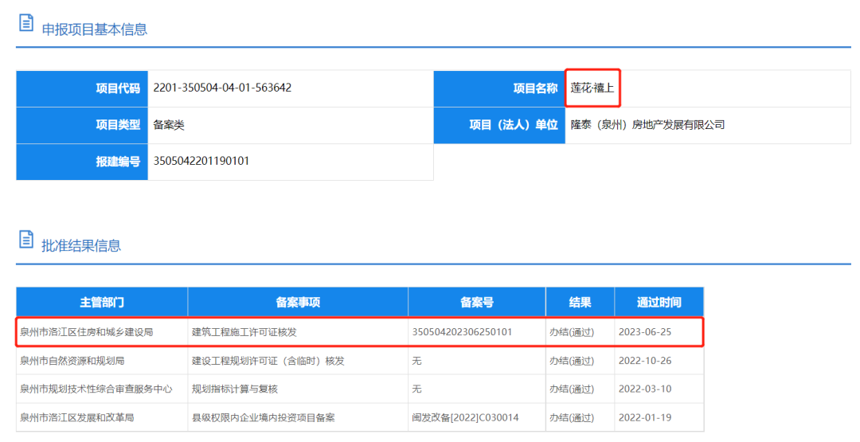The height and width of the screenshot is (442, 860).
Task: Click the 结果 column header
Action: [x=580, y=302]
